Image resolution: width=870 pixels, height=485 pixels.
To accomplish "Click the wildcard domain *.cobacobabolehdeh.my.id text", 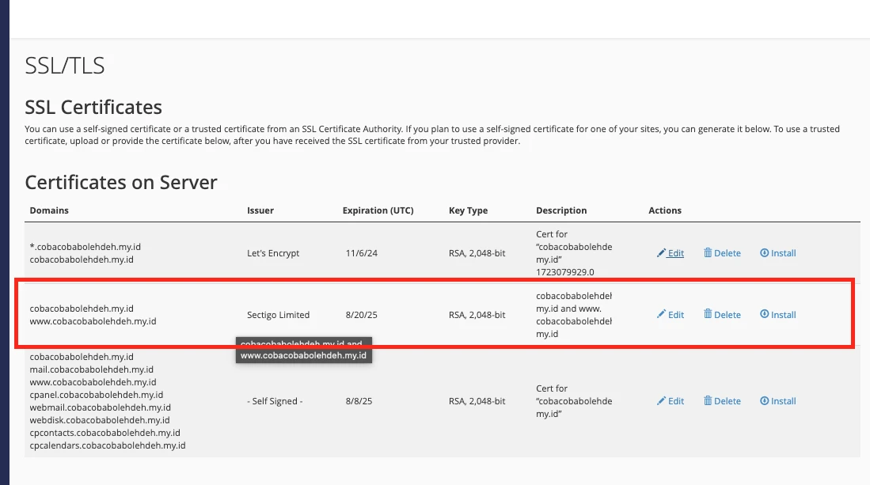I will (83, 246).
